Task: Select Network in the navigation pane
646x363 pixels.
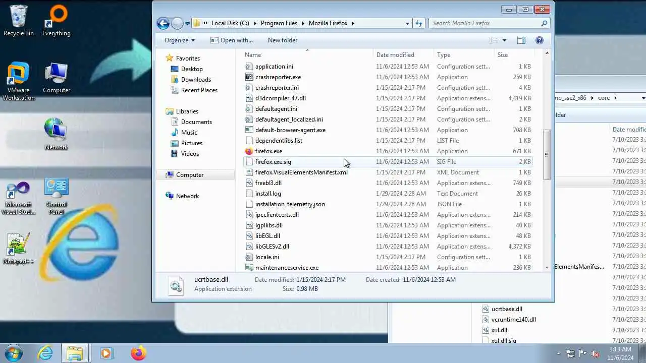Action: tap(187, 196)
